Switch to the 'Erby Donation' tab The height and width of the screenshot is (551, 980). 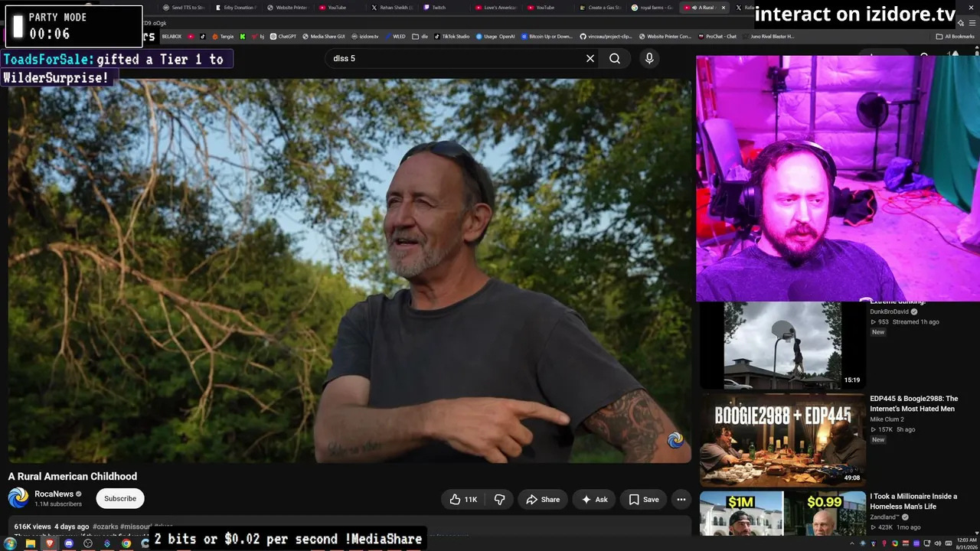[235, 8]
